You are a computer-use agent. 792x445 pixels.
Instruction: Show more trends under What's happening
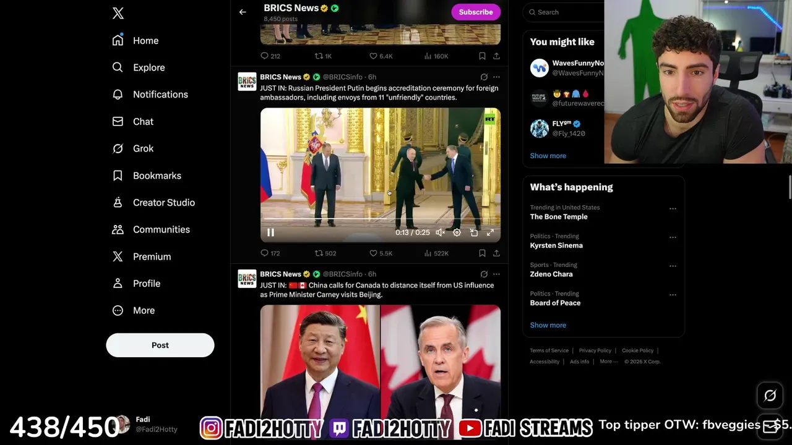pos(548,325)
